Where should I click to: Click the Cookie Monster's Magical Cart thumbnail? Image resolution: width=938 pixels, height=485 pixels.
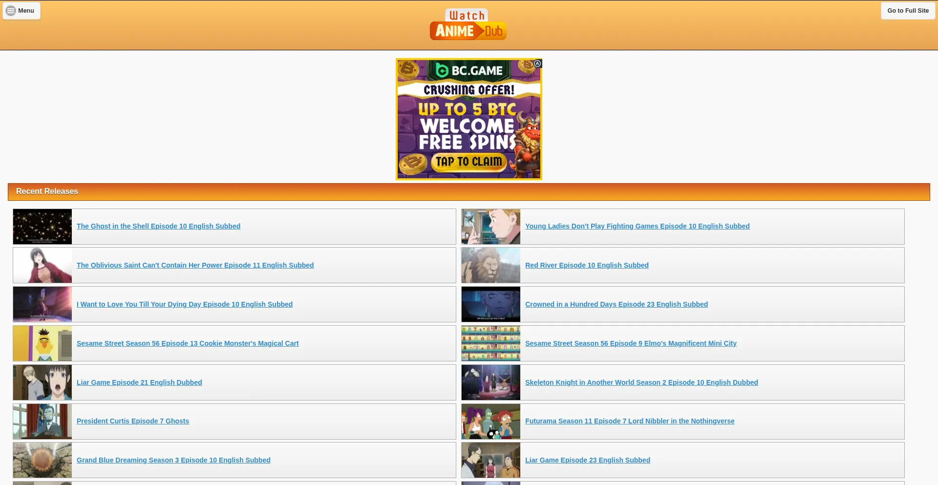pyautogui.click(x=43, y=343)
